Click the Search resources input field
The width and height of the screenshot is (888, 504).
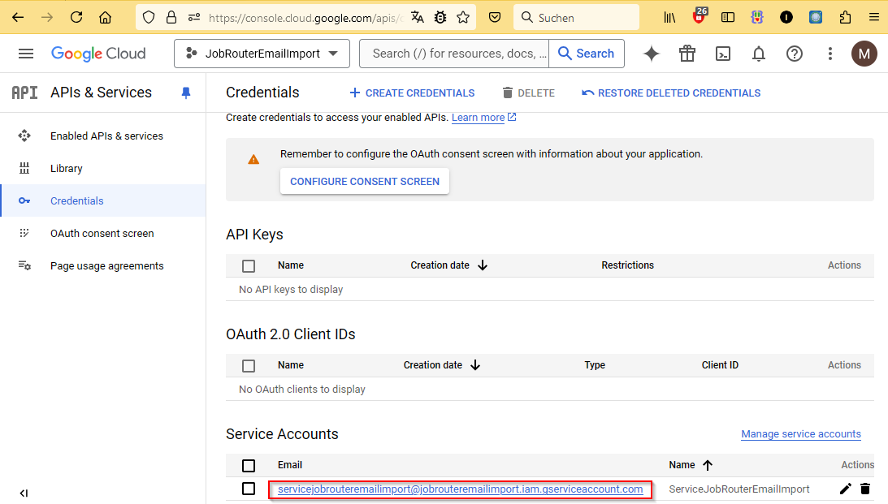(455, 54)
